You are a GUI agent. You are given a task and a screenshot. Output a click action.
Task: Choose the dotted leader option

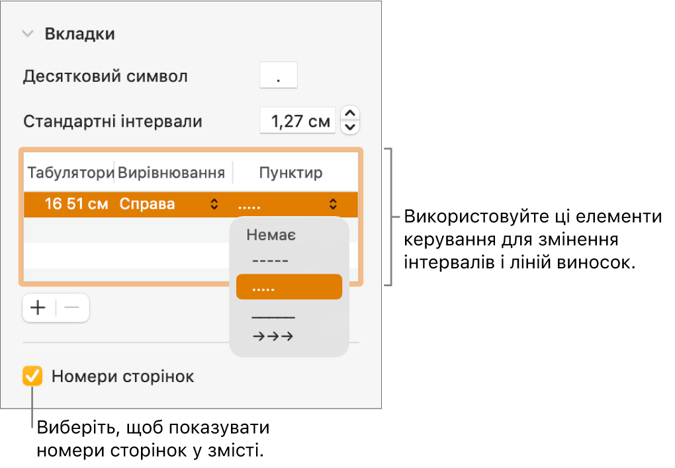288,288
